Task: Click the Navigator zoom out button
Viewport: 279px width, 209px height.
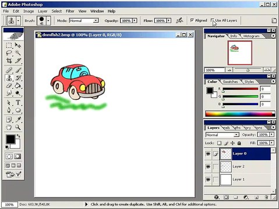Action: (x=229, y=70)
